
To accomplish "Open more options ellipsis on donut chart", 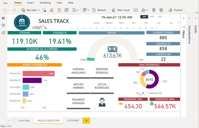I will [145, 95].
